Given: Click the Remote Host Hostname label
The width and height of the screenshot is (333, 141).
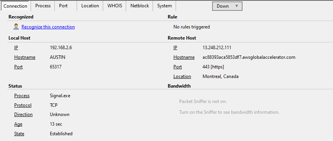Looking at the screenshot, I should (184, 57).
